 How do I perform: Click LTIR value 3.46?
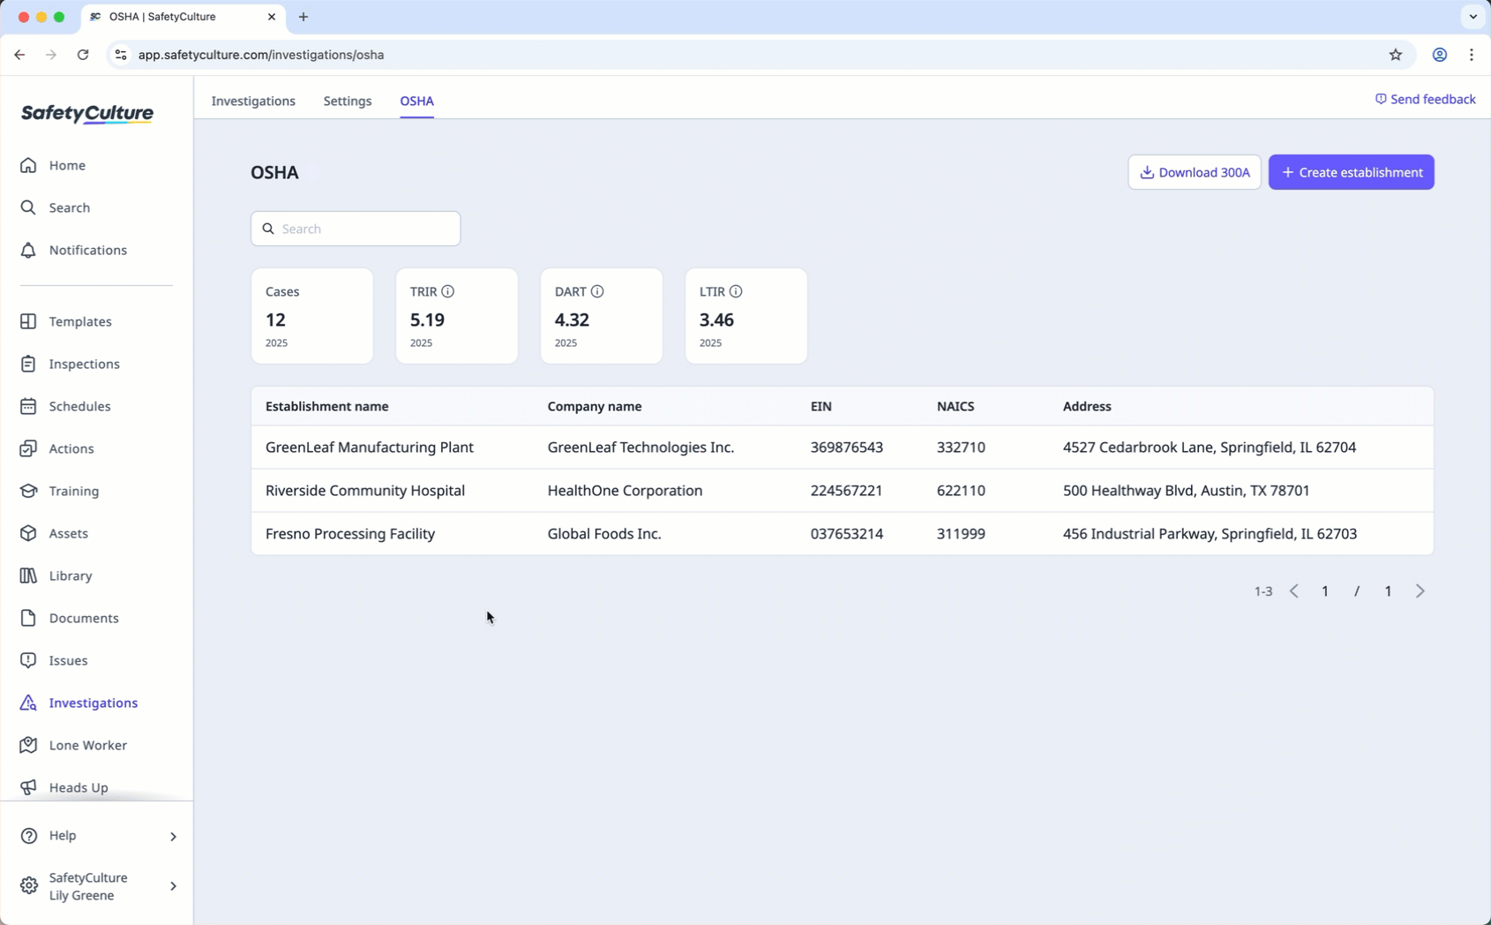tap(716, 320)
